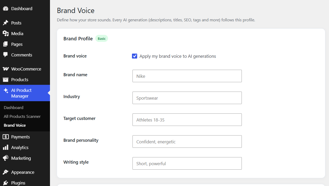This screenshot has width=329, height=186.
Task: Open the AI Product Manager Dashboard submenu link
Action: pos(14,107)
